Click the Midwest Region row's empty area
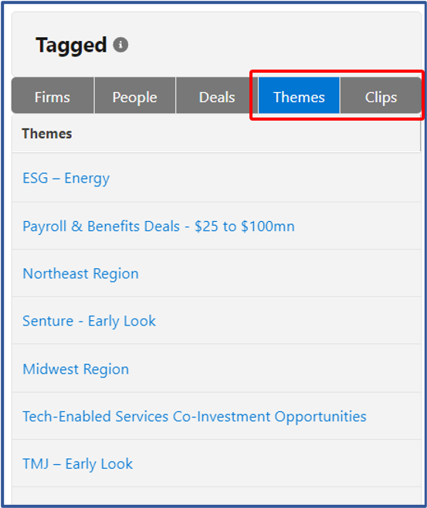 tap(275, 369)
